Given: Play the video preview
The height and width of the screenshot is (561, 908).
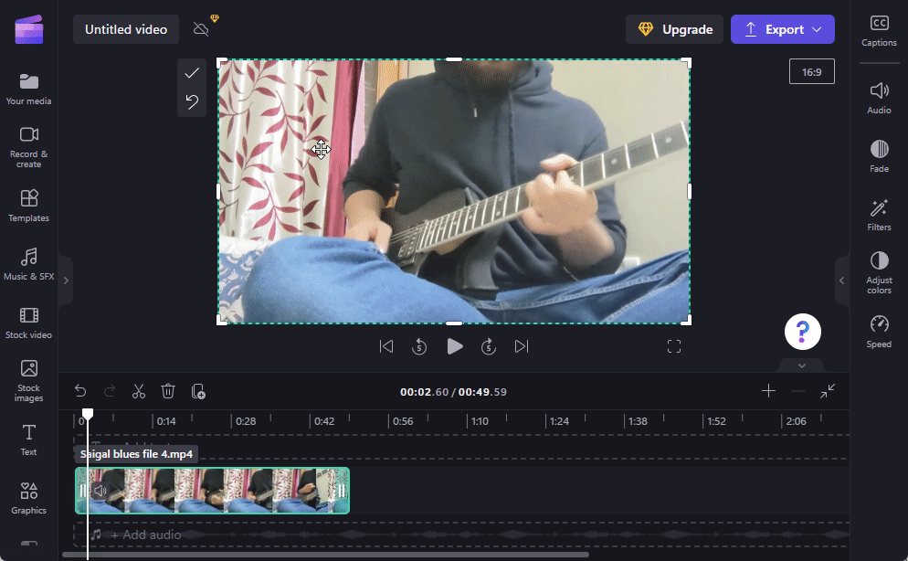Looking at the screenshot, I should pyautogui.click(x=454, y=346).
